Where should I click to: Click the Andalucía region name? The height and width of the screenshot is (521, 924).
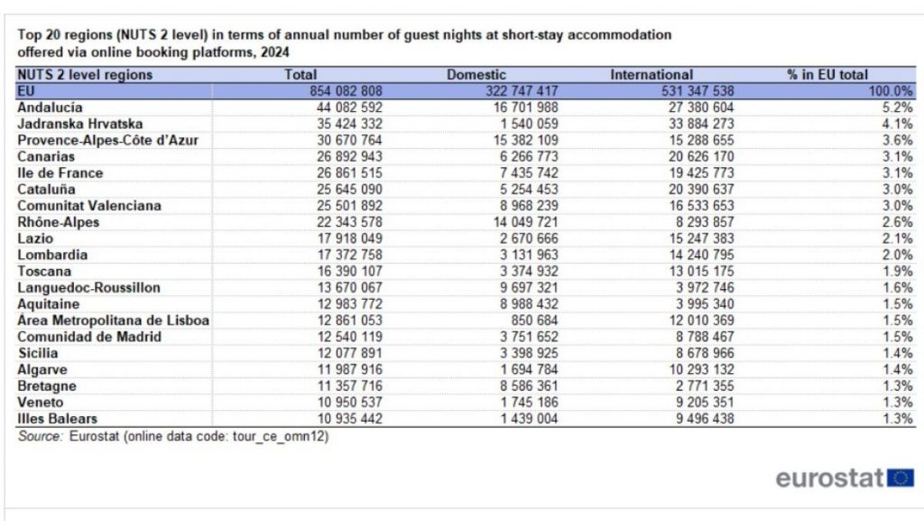point(51,107)
